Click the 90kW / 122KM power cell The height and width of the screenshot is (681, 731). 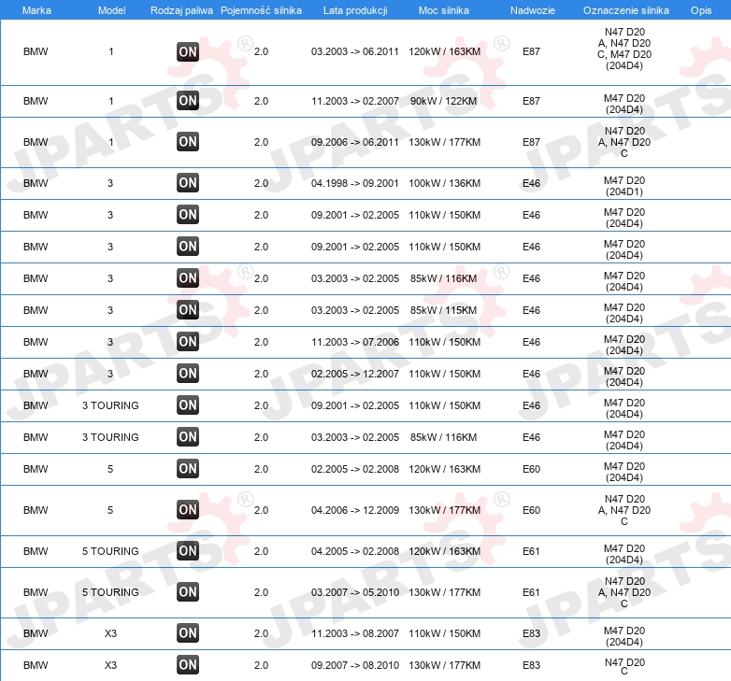(x=444, y=101)
